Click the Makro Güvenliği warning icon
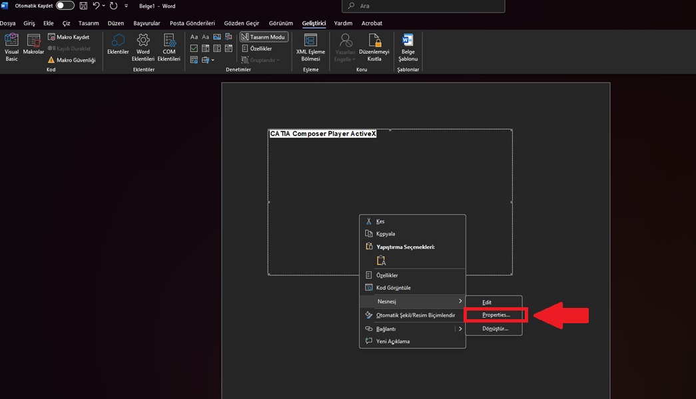Screen dimensions: 696x399 point(51,60)
